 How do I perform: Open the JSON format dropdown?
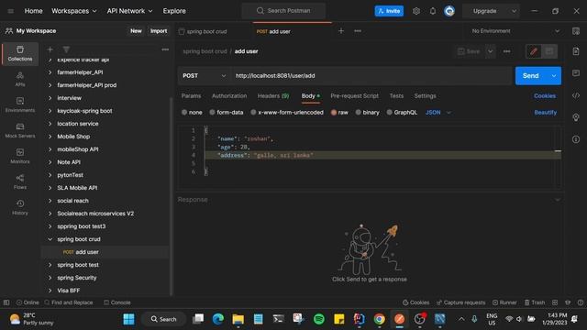tap(438, 112)
